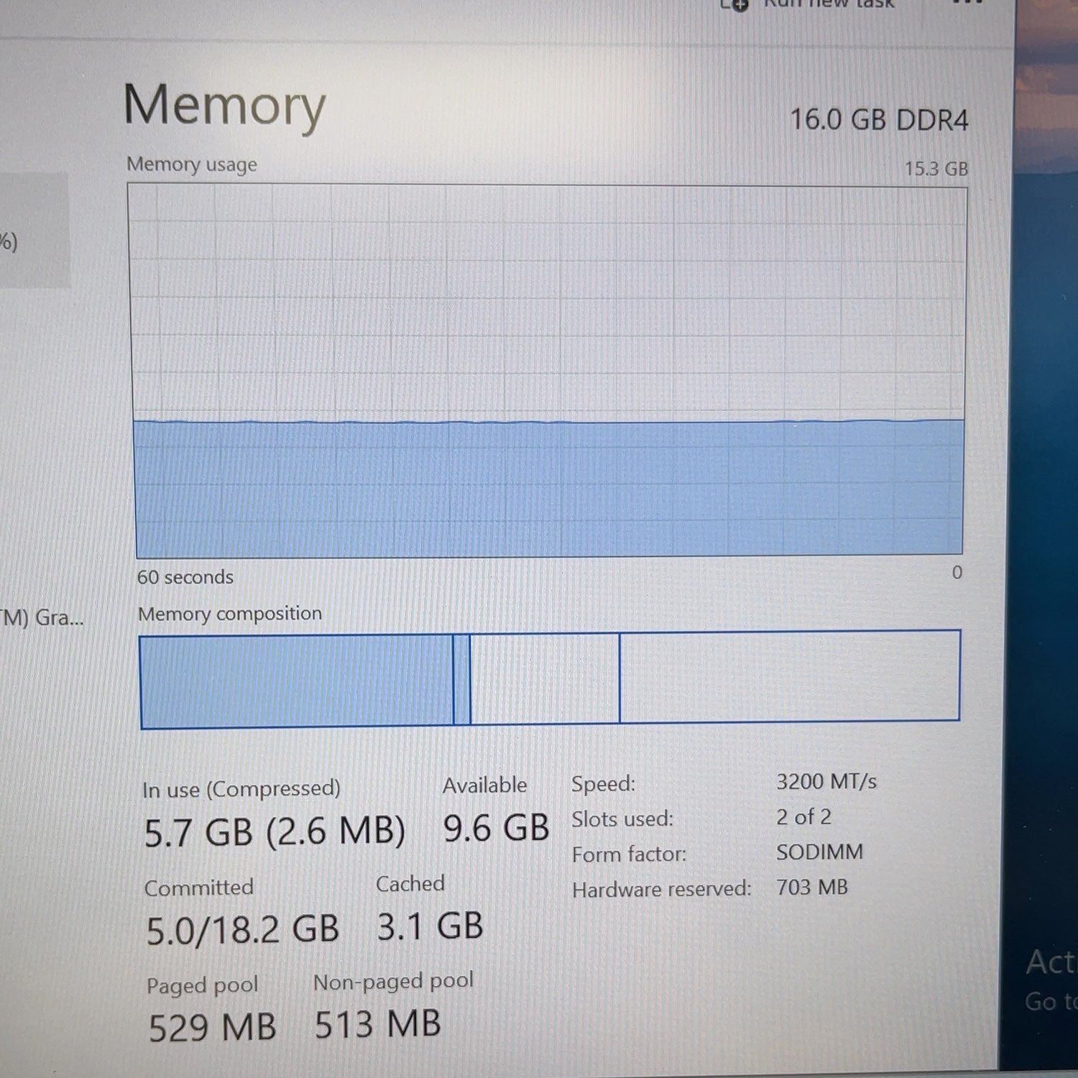Click the 703 MB hardware reserved value
Image resolution: width=1078 pixels, height=1078 pixels.
[x=811, y=887]
